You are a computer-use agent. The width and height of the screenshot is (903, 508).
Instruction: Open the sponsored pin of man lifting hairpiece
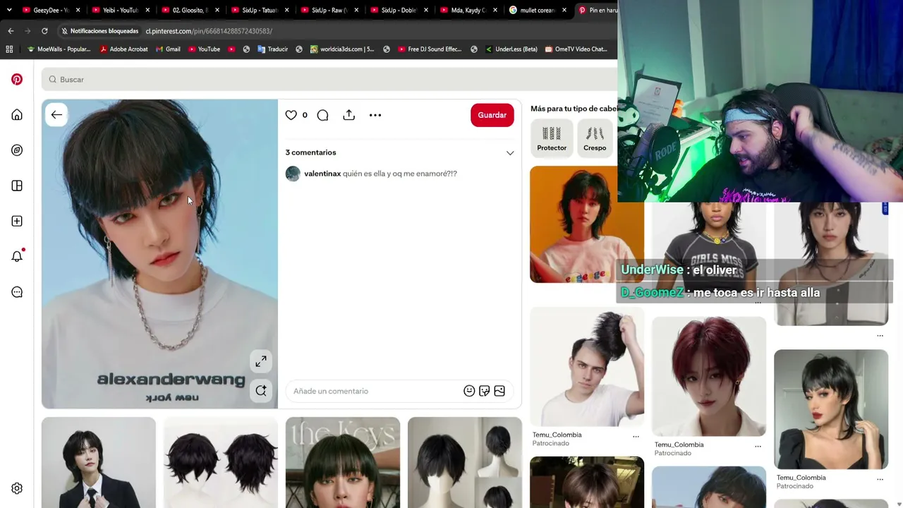(587, 367)
